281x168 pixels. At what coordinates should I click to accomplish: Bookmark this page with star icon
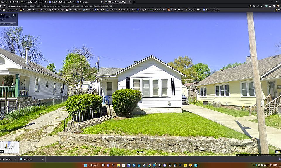(262, 6)
